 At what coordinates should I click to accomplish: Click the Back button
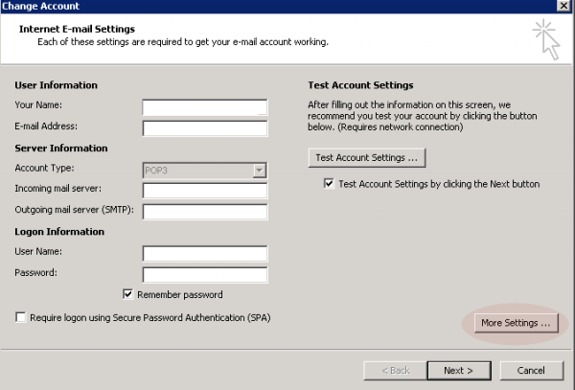pyautogui.click(x=395, y=371)
